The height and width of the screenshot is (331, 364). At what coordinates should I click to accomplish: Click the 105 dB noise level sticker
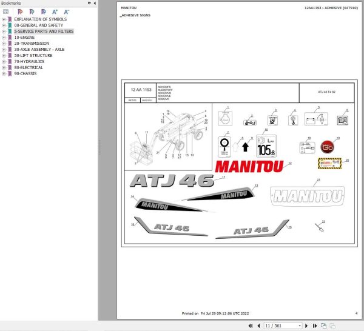click(x=266, y=146)
